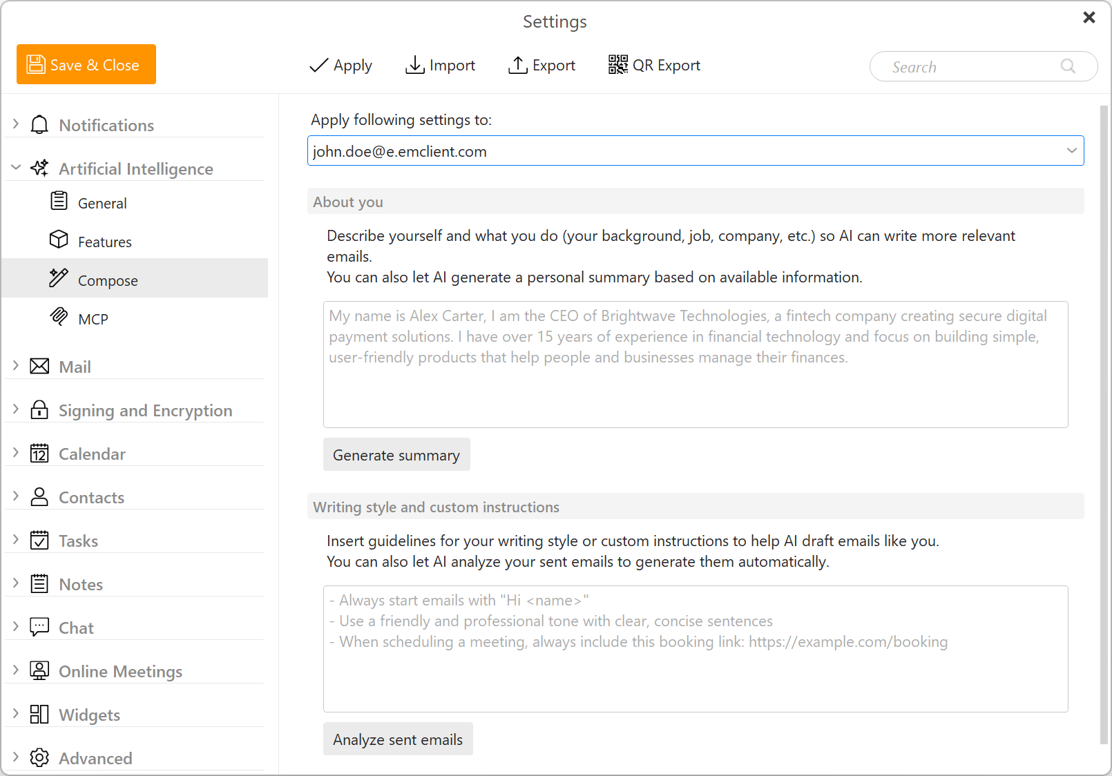This screenshot has height=776, width=1112.
Task: Click the About you description text box
Action: coord(696,365)
